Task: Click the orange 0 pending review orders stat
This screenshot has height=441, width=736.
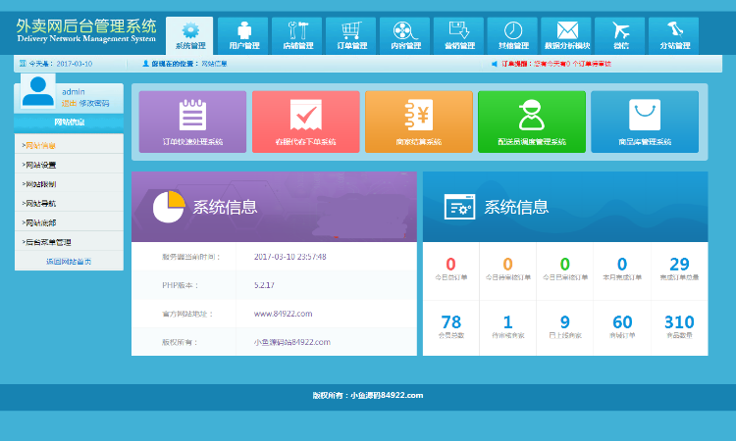Action: [x=508, y=269]
